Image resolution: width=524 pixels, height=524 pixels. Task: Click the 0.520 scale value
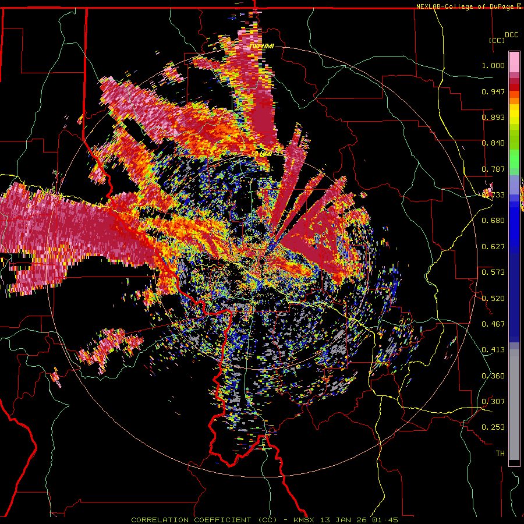(493, 299)
